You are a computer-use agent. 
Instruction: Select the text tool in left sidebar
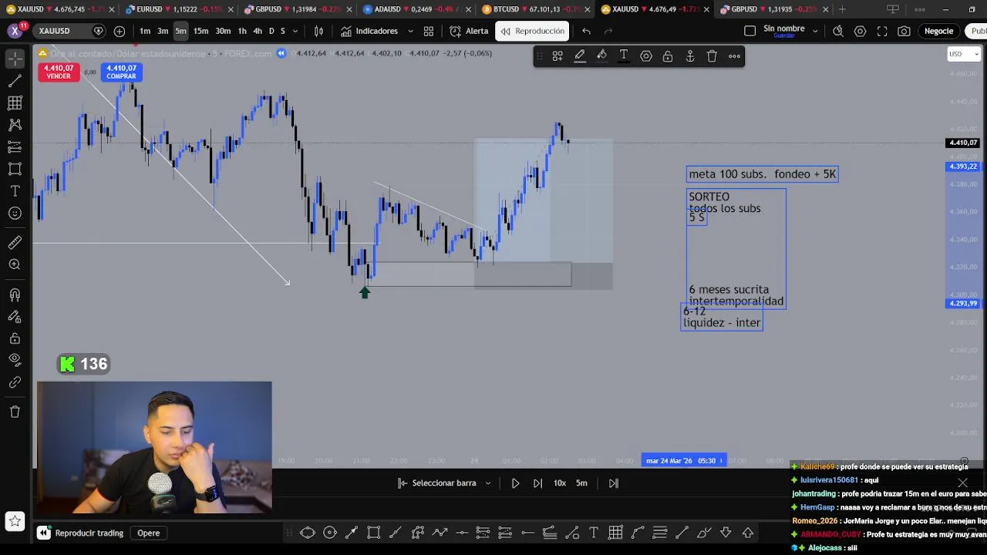click(x=15, y=191)
